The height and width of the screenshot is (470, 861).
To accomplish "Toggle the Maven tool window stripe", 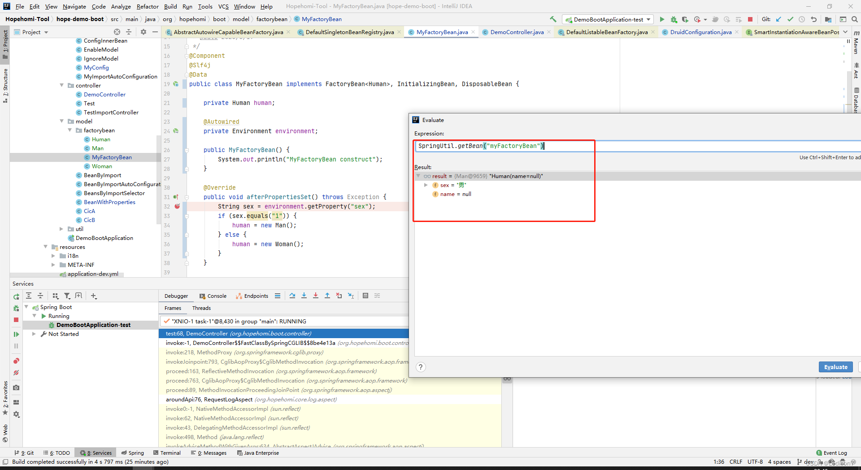I will (856, 42).
